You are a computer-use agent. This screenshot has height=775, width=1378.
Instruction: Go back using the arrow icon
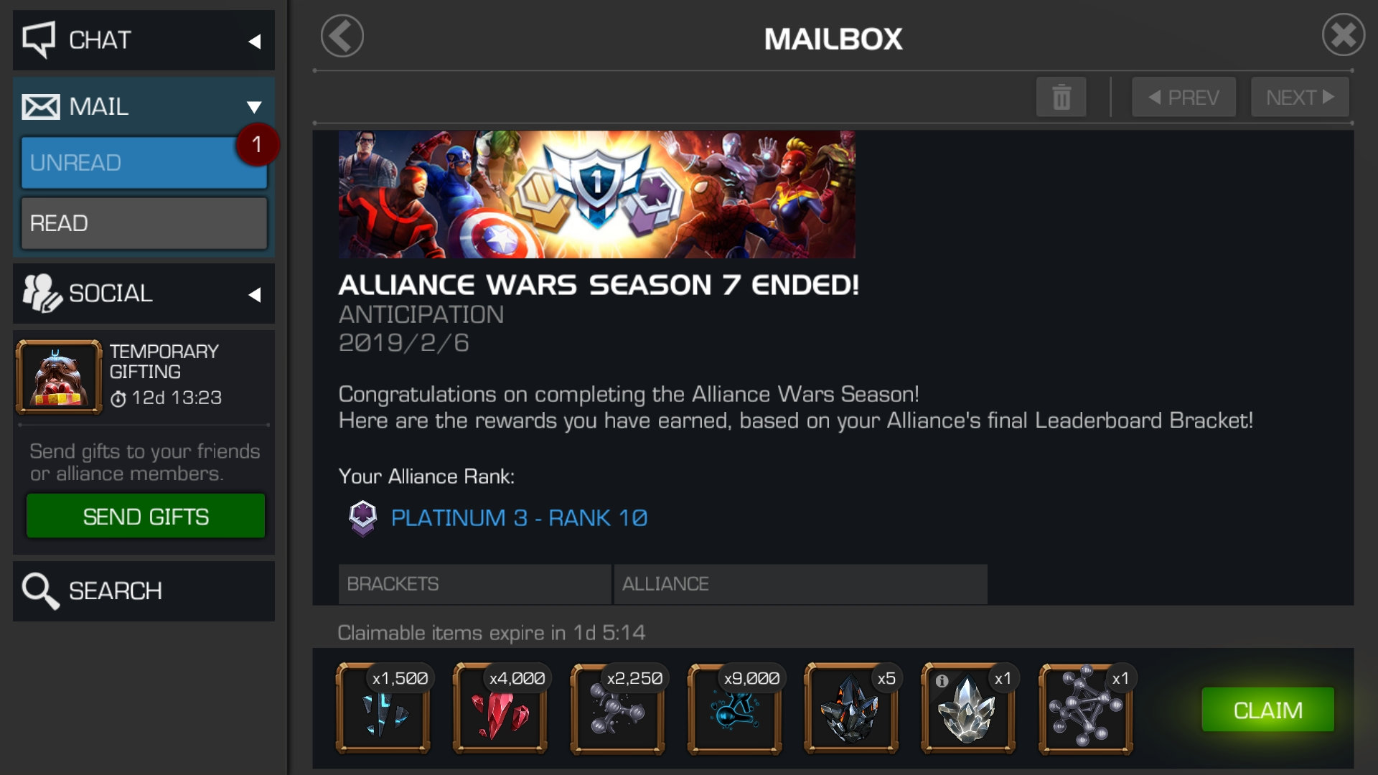[x=342, y=36]
